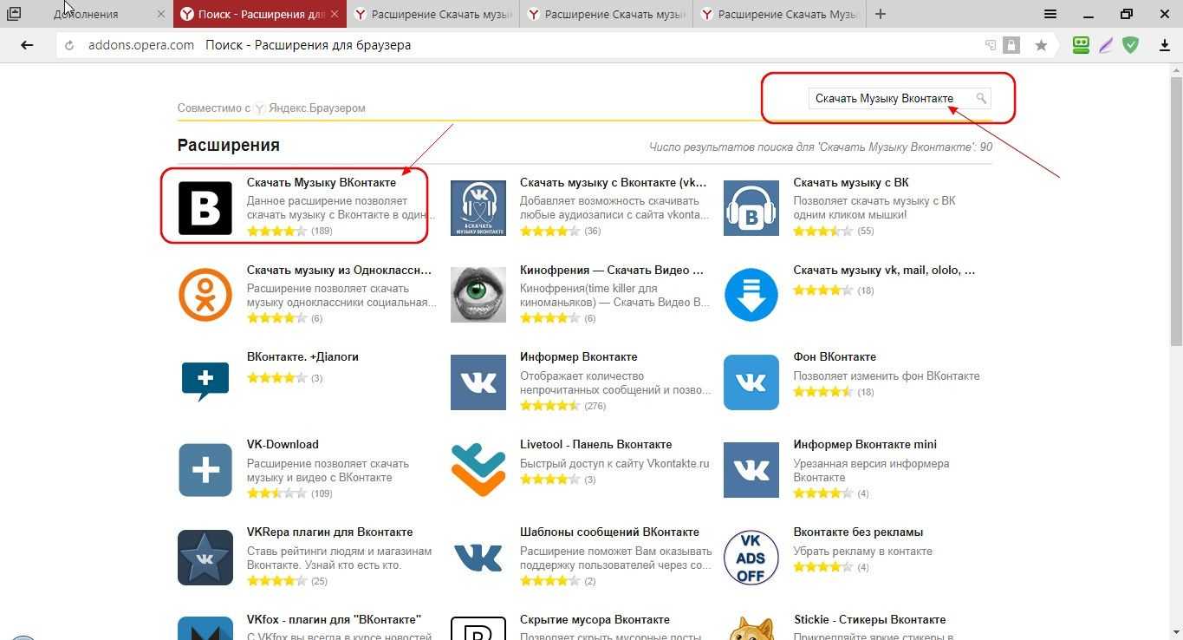Open Фон ВКонтакте title link
Viewport: 1183px width, 640px height.
(835, 356)
